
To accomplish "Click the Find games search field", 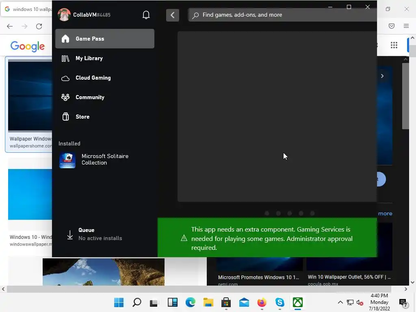I will tap(283, 15).
